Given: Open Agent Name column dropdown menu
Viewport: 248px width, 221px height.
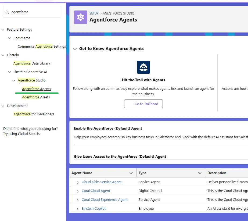Looking at the screenshot, I should pos(131,173).
